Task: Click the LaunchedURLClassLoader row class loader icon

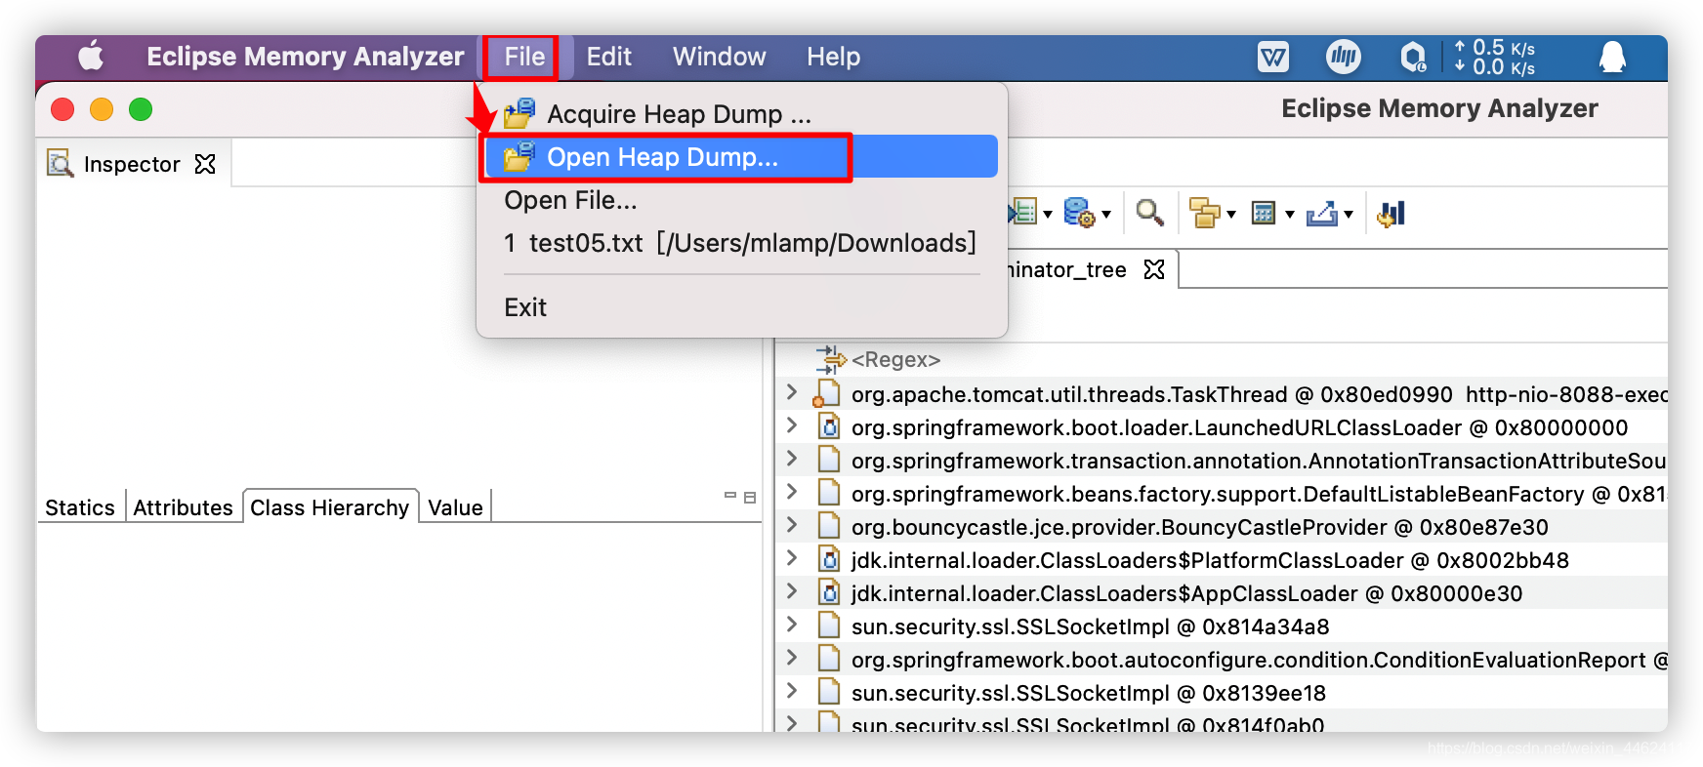Action: click(x=828, y=426)
